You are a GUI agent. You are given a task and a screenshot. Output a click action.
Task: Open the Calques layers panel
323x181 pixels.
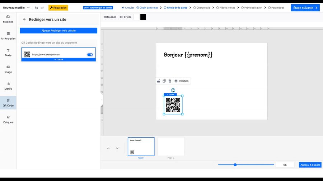[x=8, y=119]
